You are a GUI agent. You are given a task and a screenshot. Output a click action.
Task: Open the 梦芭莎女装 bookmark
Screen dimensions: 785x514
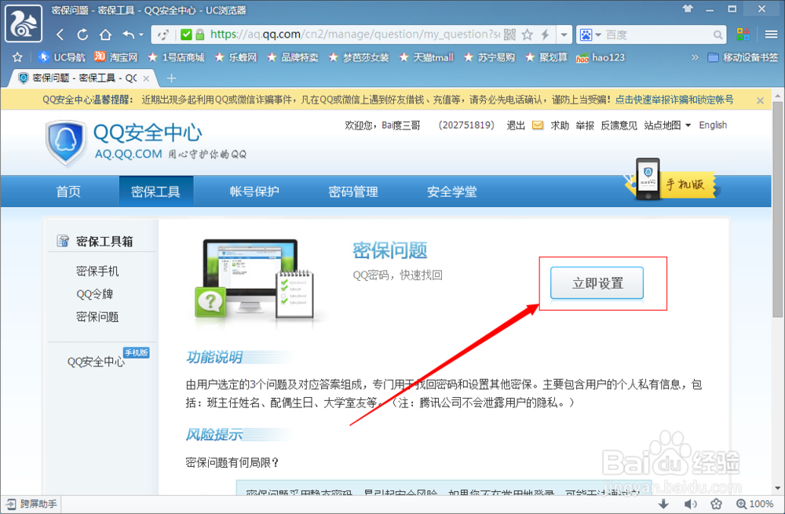(x=359, y=57)
